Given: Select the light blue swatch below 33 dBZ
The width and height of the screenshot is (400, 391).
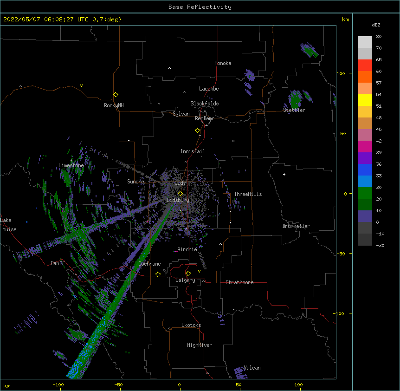Looking at the screenshot, I should (x=365, y=181).
